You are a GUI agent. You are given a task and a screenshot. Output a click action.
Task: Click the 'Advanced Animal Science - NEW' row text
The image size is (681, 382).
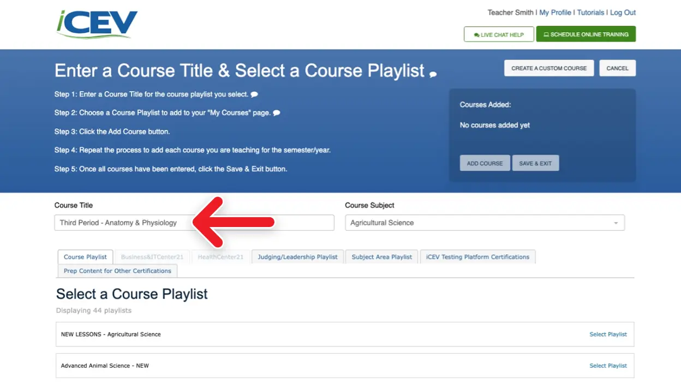click(x=105, y=366)
